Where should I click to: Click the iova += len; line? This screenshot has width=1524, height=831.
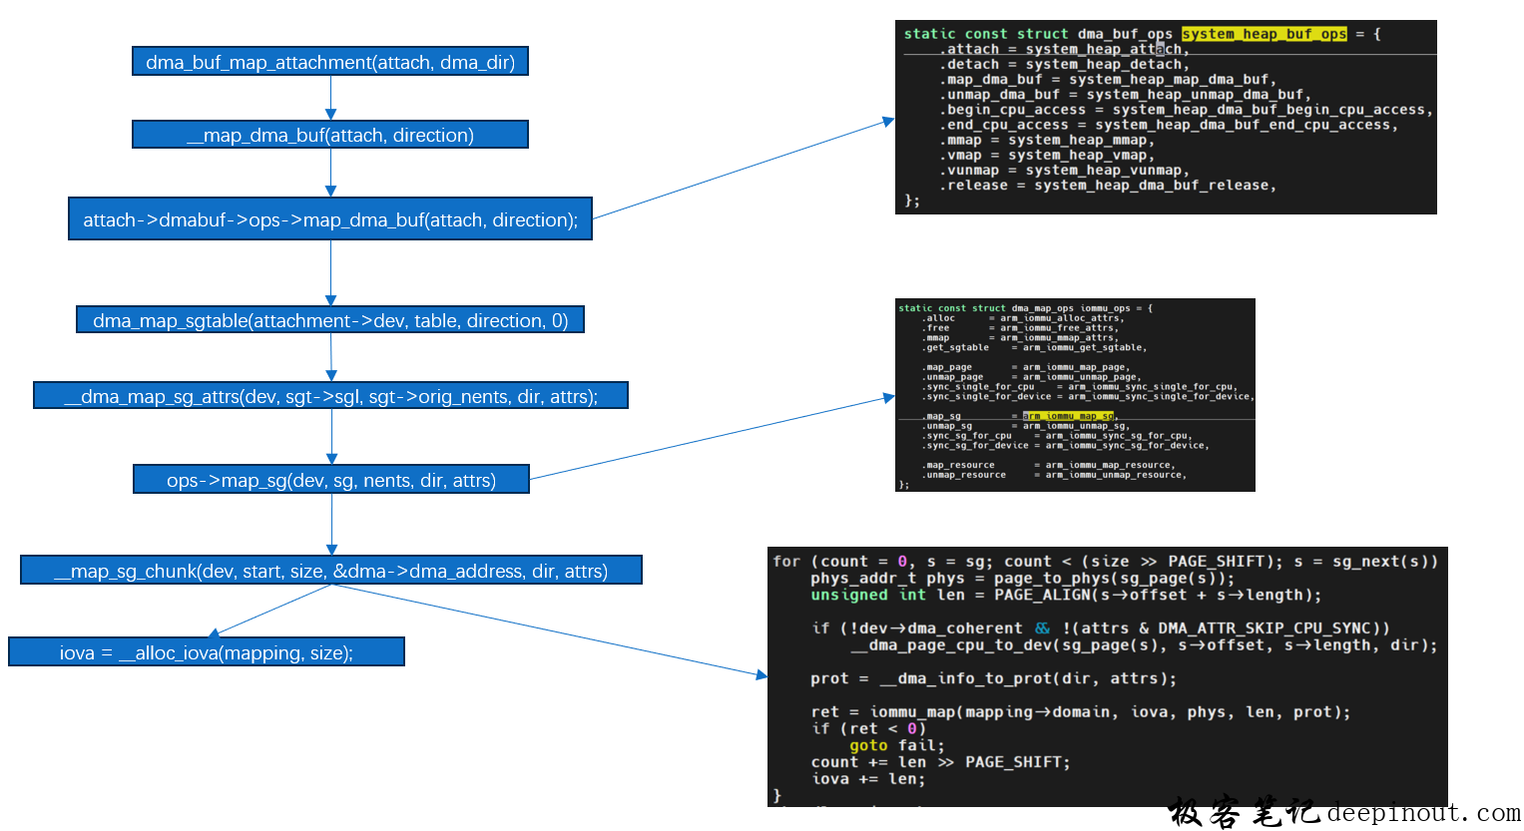tap(868, 779)
